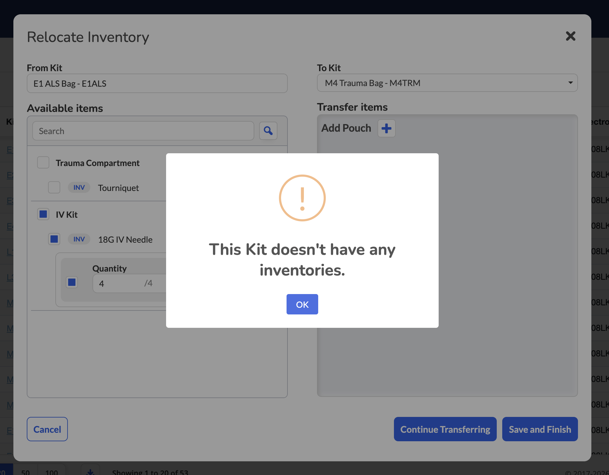This screenshot has height=475, width=609.
Task: Click OK on the no inventories alert
Action: (302, 304)
